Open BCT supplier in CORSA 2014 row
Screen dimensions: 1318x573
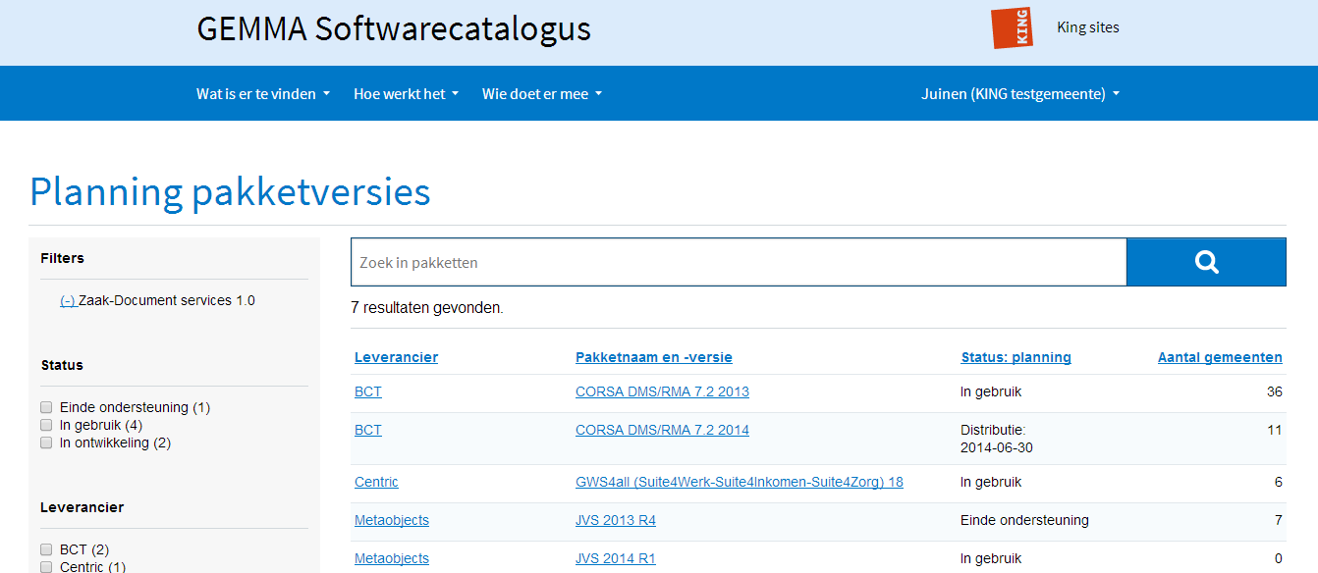[368, 430]
